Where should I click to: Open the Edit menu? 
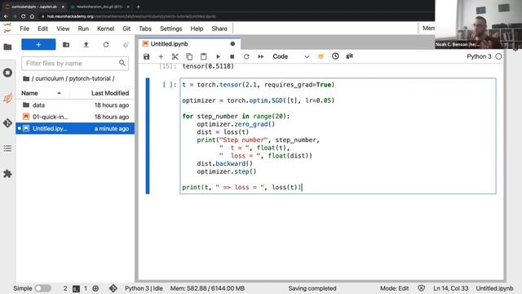pos(42,29)
